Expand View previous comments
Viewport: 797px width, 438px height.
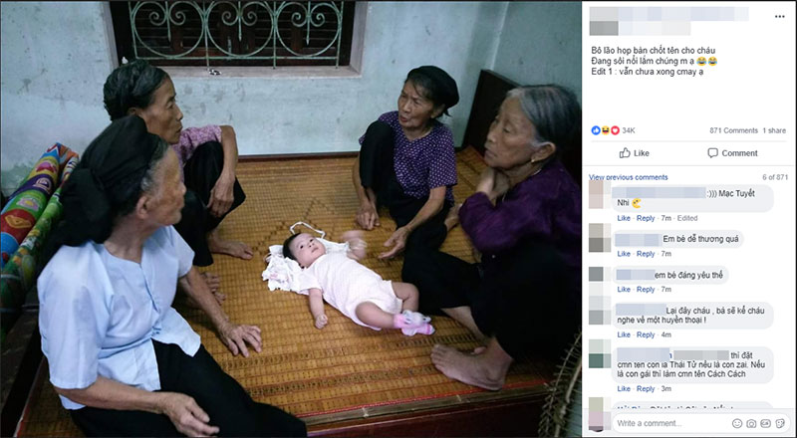pos(629,177)
